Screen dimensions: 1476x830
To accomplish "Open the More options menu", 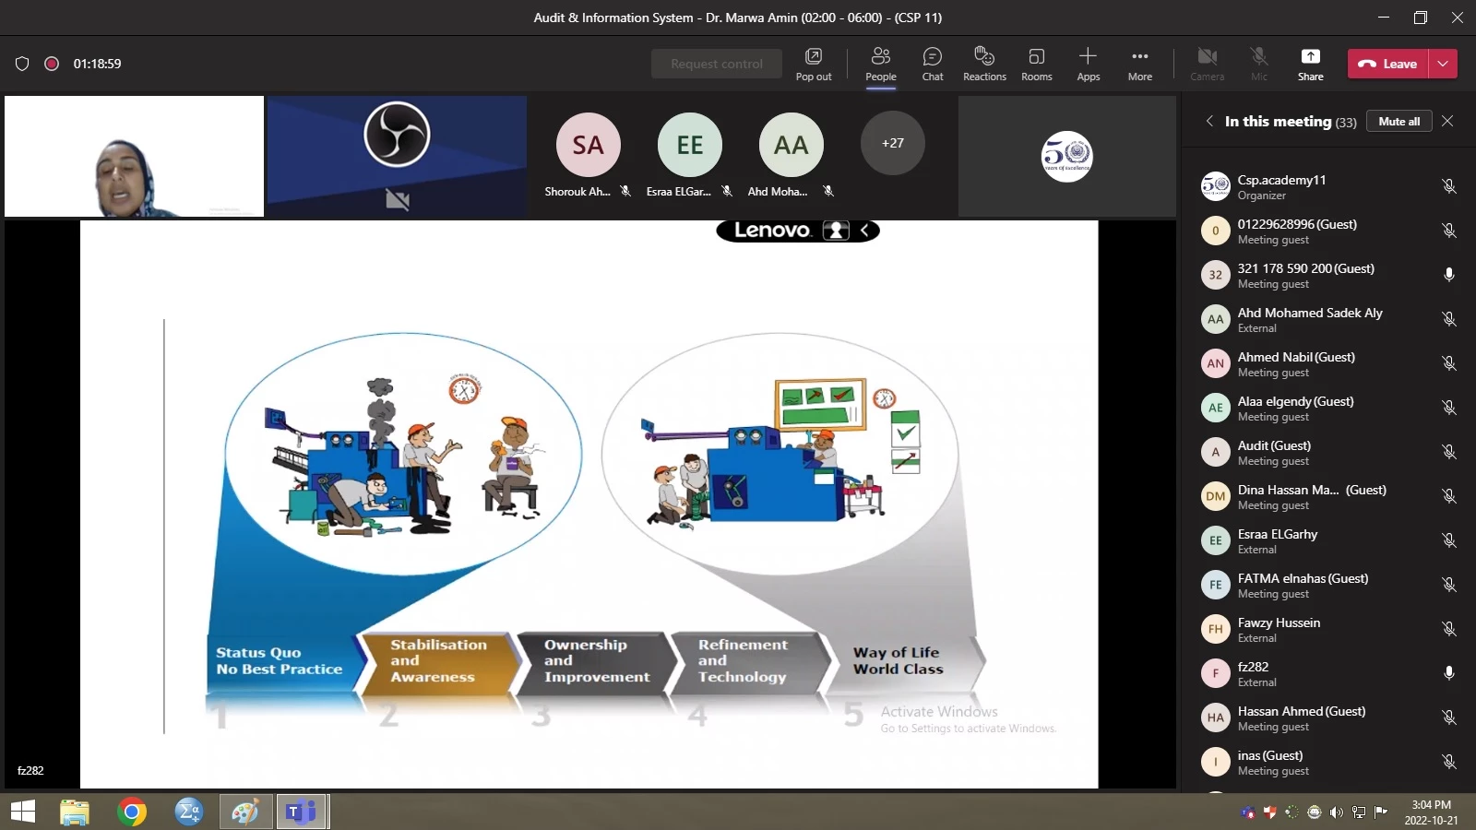I will click(x=1139, y=64).
